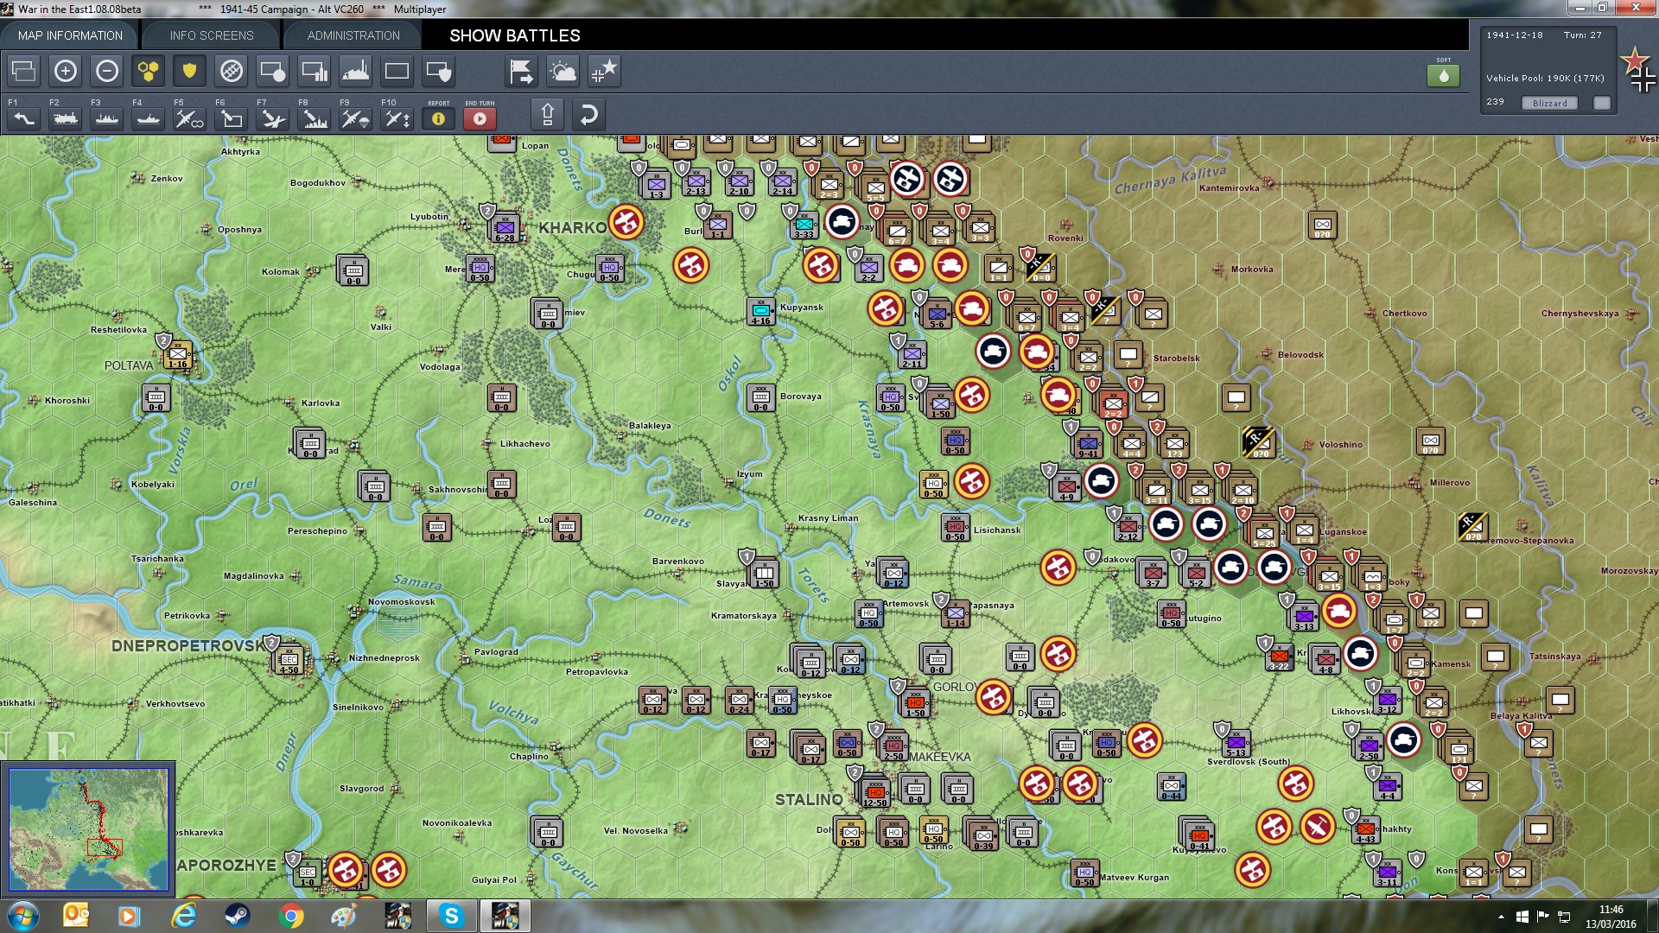This screenshot has width=1659, height=933.
Task: Zoom out the map with the minus icon
Action: tap(107, 71)
